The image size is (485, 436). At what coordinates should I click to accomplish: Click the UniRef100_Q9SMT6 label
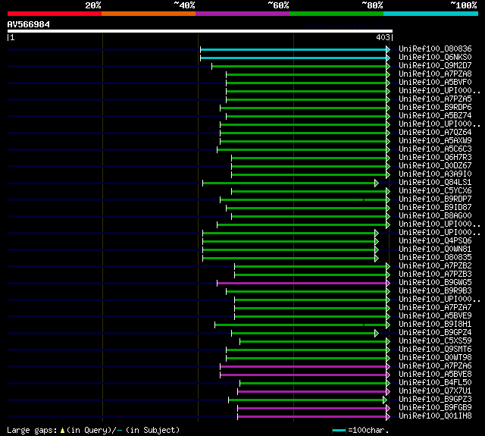point(435,350)
